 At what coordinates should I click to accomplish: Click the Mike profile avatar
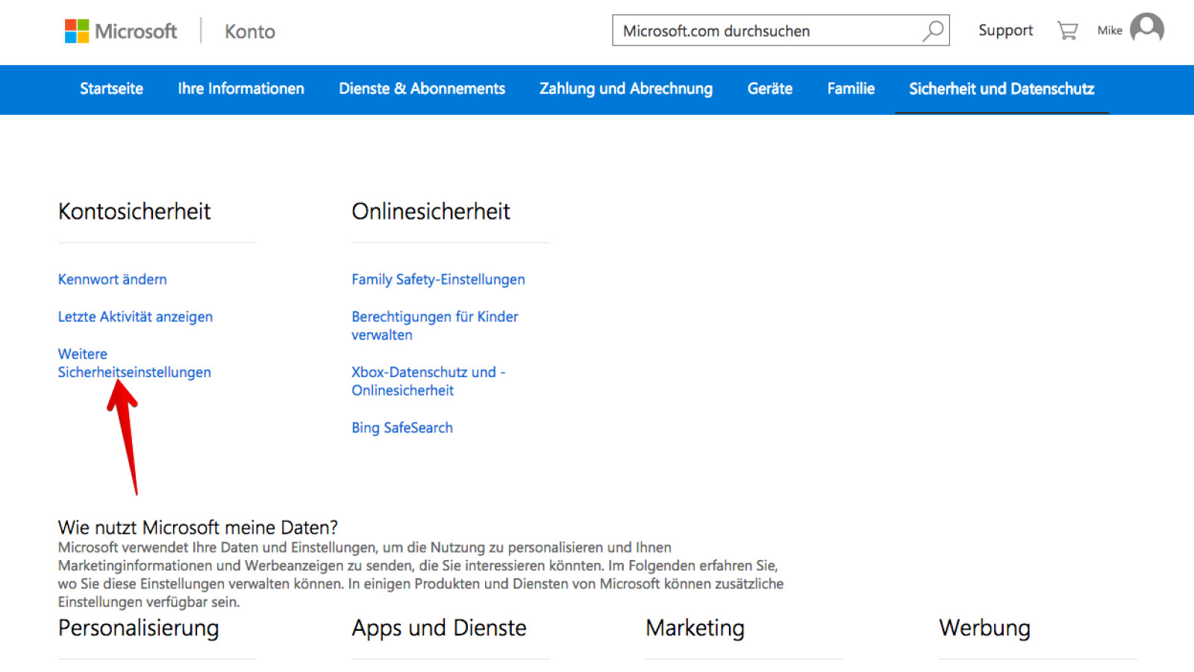tap(1147, 29)
